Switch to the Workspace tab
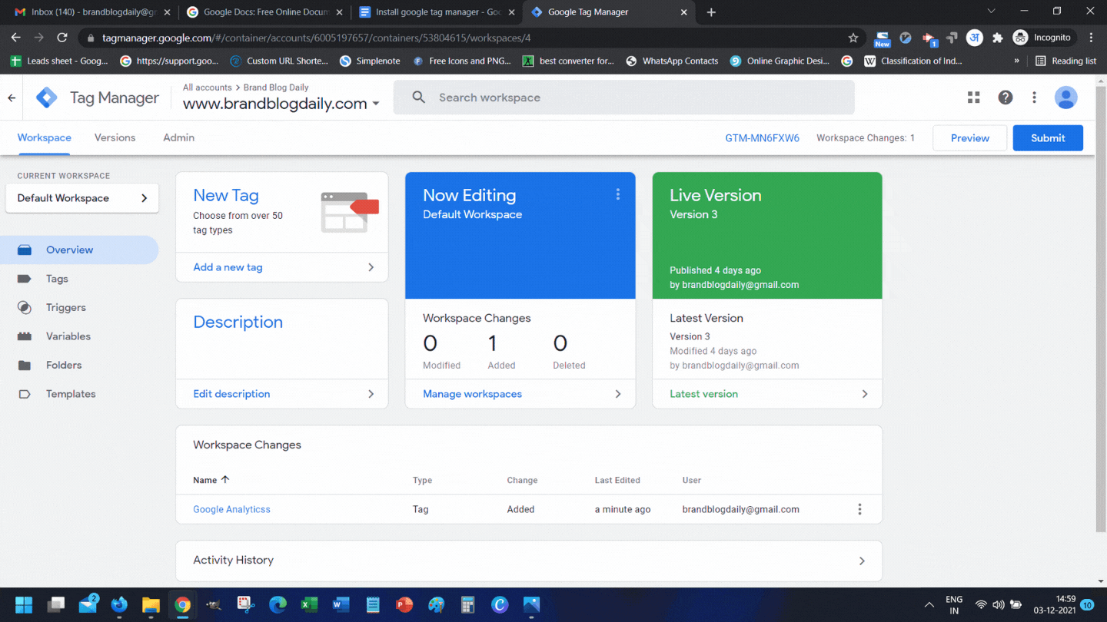This screenshot has width=1107, height=622. [45, 137]
